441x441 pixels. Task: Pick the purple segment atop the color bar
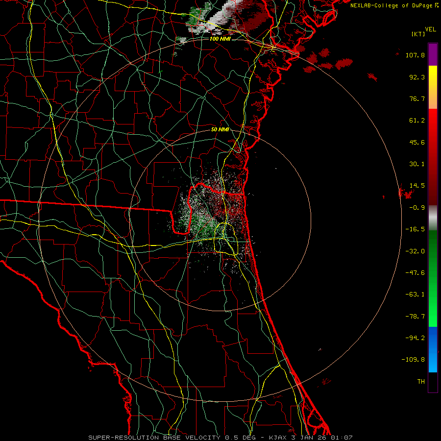pos(433,54)
